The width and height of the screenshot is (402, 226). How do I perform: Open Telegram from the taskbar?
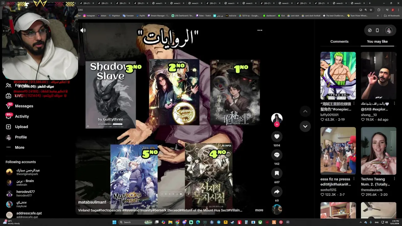[219, 222]
